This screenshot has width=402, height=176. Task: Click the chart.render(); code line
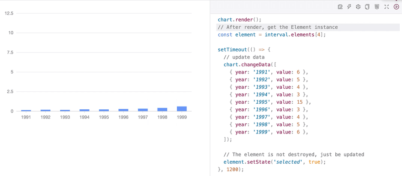239,20
